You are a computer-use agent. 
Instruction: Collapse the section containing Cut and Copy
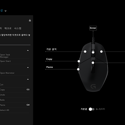click(x=28, y=79)
